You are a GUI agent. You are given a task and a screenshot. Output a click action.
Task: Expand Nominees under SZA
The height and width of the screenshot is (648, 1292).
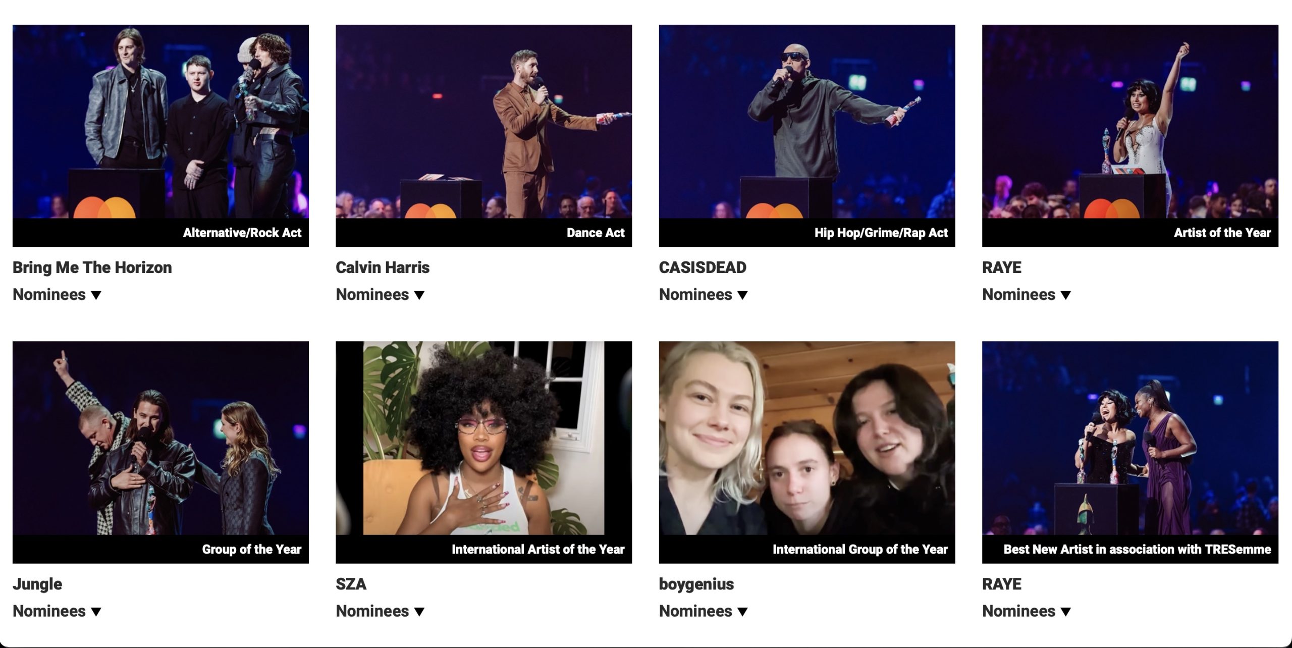pyautogui.click(x=380, y=611)
